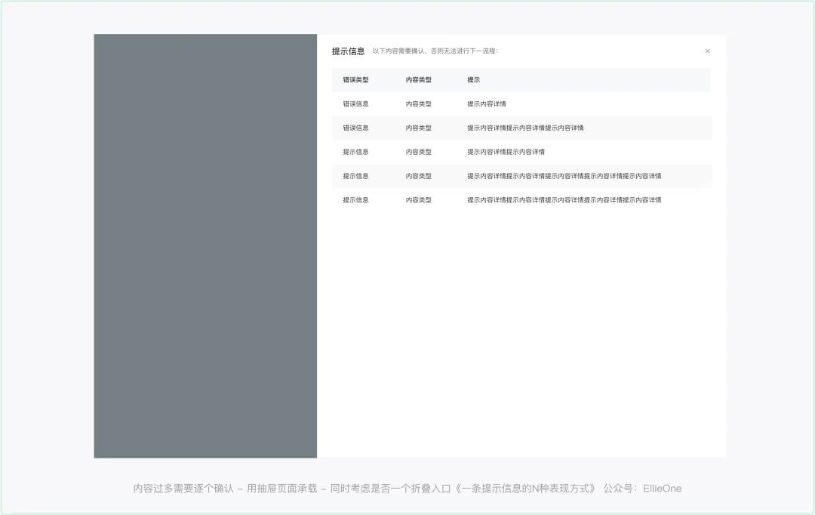The height and width of the screenshot is (515, 815).
Task: Click the first row's 提示内容详情 text
Action: [x=487, y=104]
